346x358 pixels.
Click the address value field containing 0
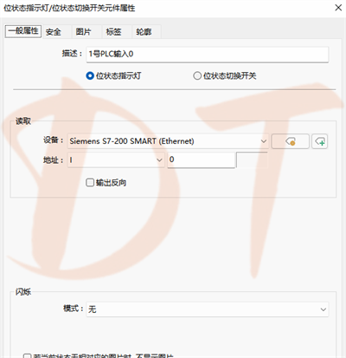click(x=202, y=159)
